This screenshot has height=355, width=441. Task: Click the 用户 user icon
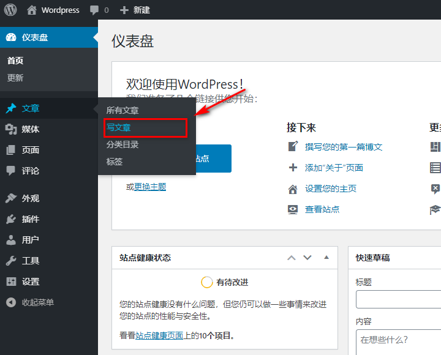point(11,240)
